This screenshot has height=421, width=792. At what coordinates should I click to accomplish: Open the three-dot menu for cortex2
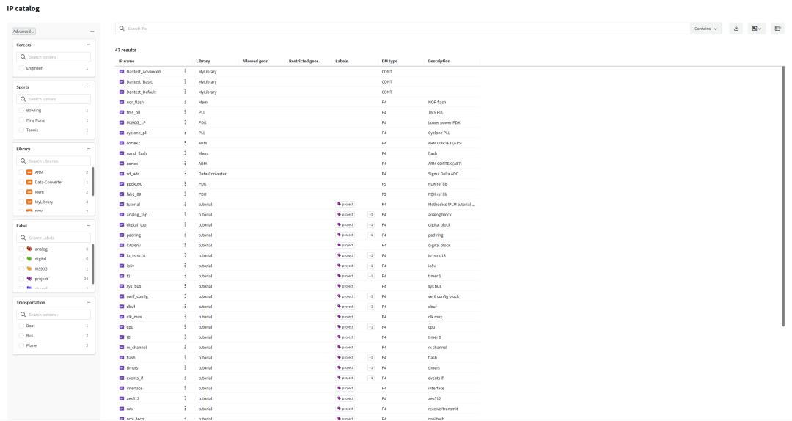tap(185, 143)
